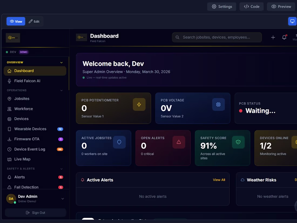Open the notifications bell in header
Viewport: 297px width, 223px height.
coord(284,37)
